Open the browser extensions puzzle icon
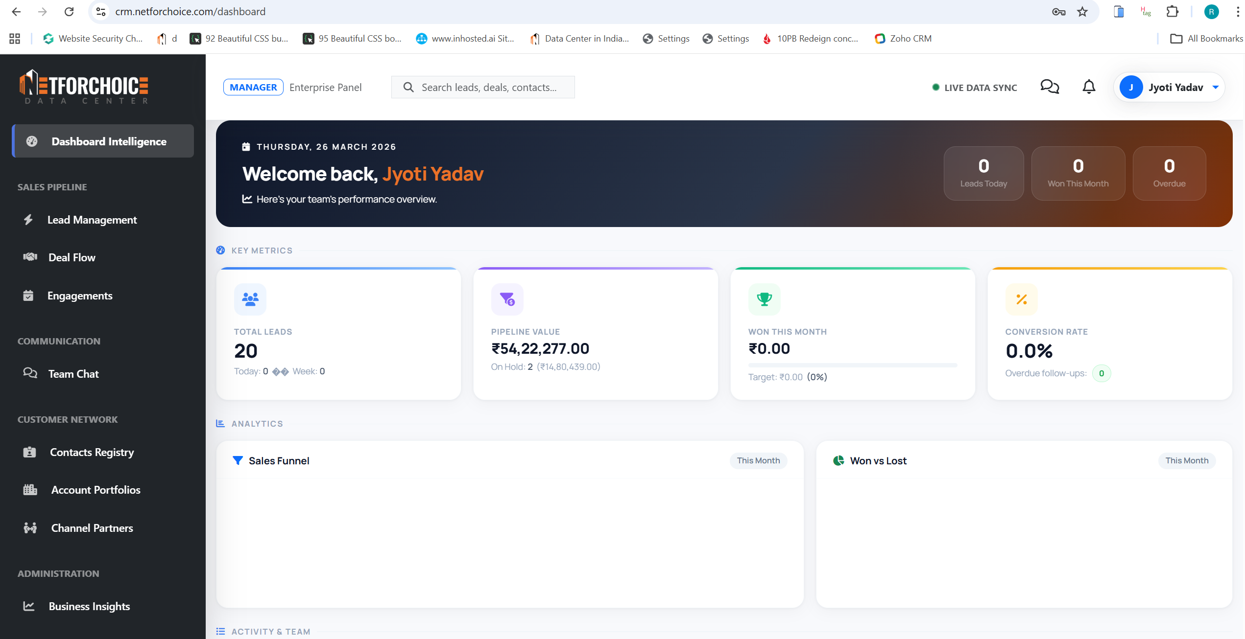Screen dimensions: 1245x639 (1173, 12)
